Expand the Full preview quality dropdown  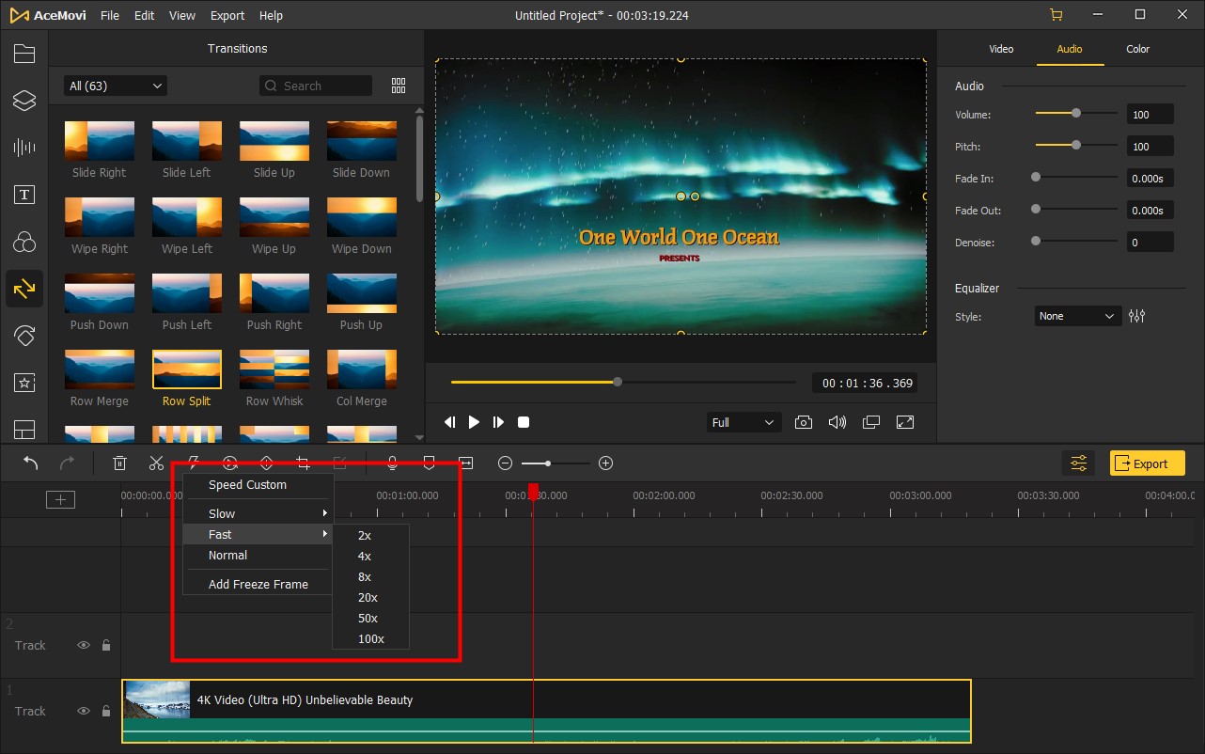(x=743, y=423)
